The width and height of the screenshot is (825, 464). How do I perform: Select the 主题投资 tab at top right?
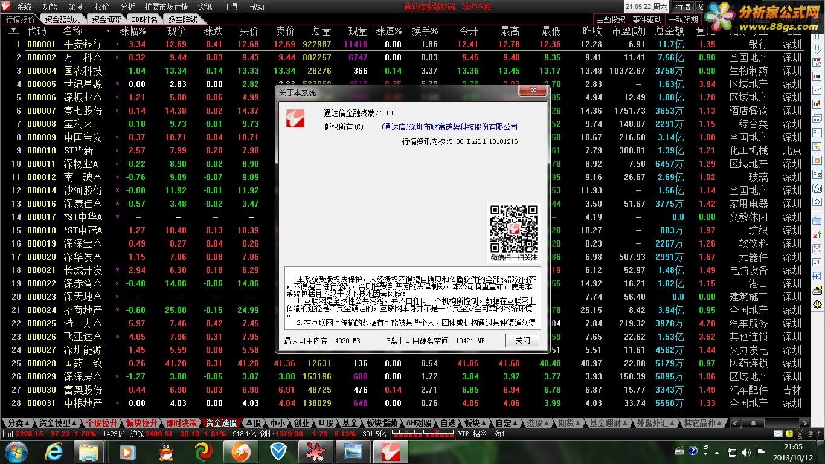[x=611, y=19]
